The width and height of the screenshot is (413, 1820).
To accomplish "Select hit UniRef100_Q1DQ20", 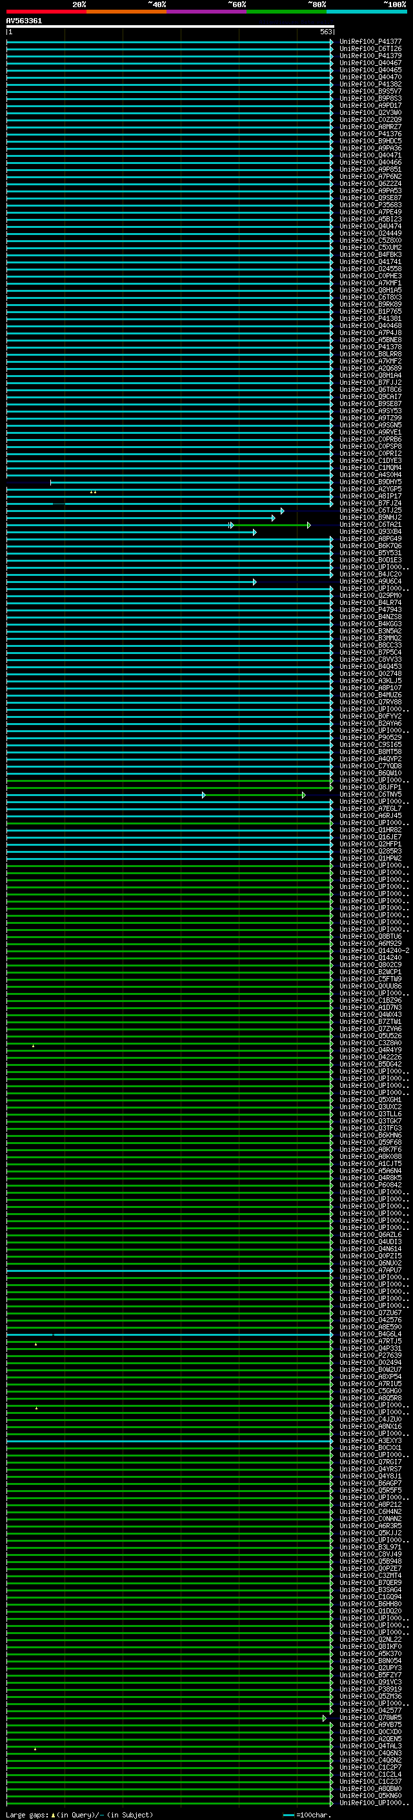I will click(370, 1610).
